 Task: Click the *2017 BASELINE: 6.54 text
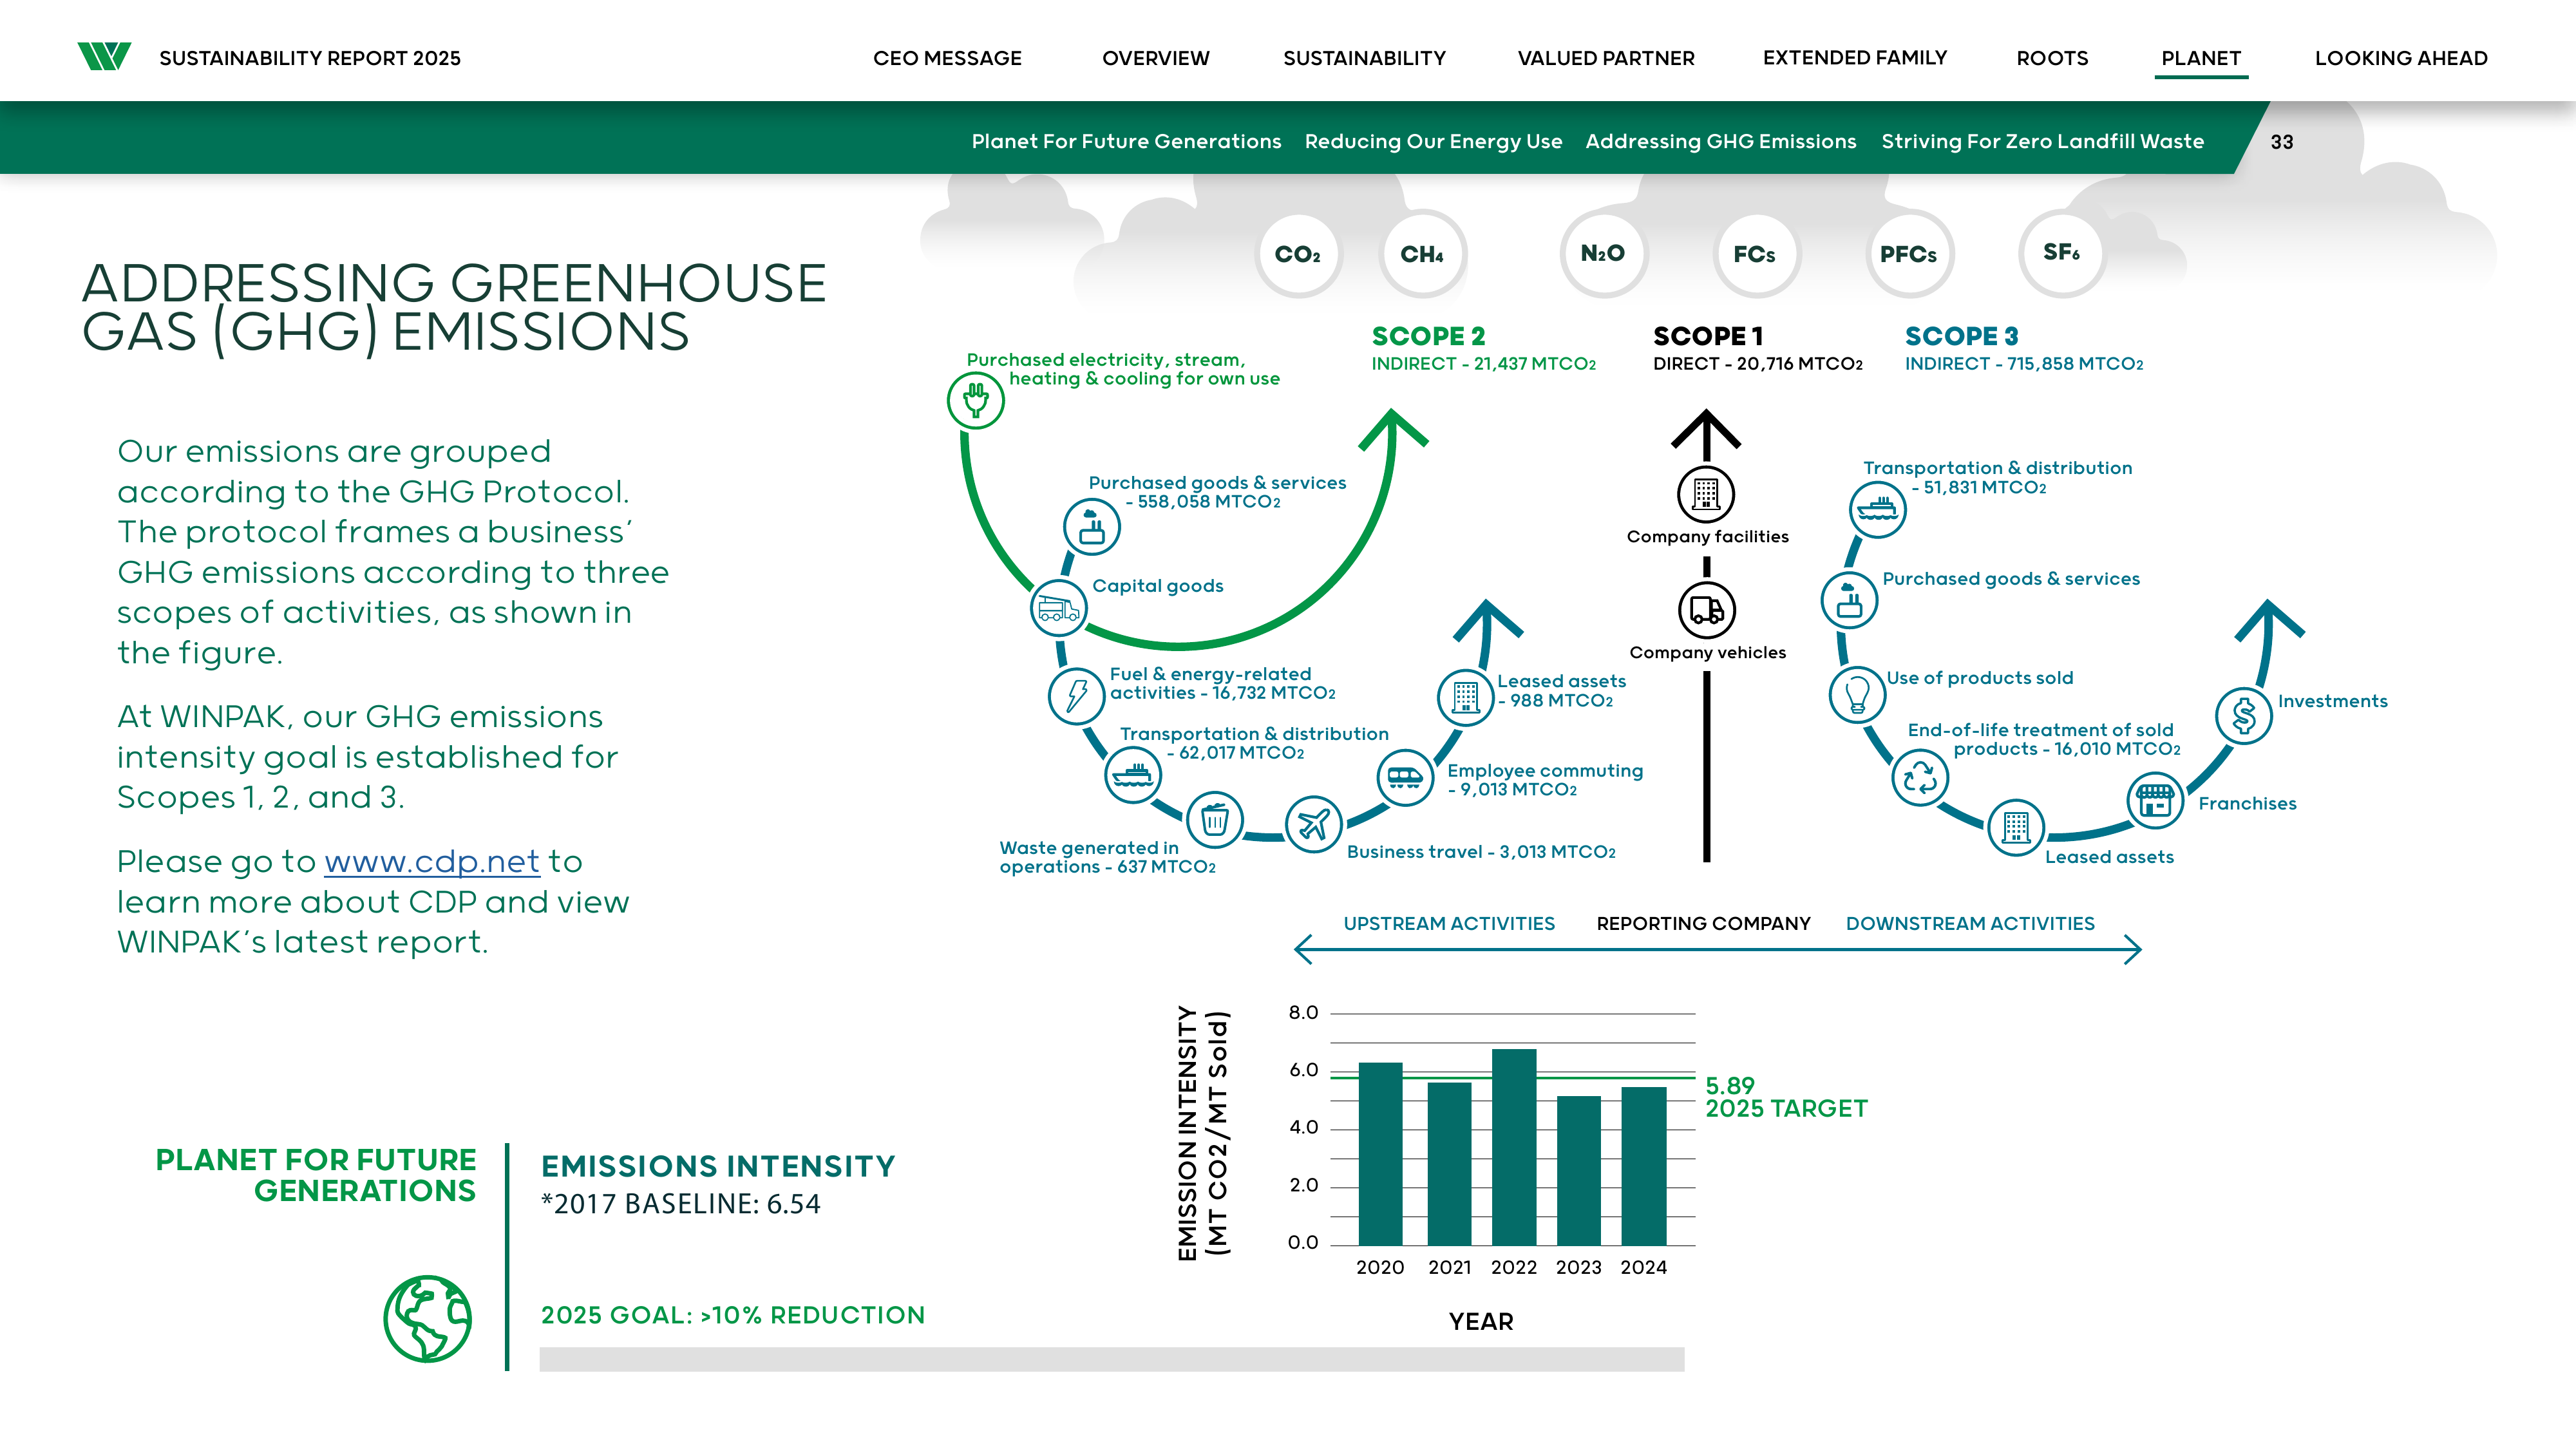click(680, 1204)
